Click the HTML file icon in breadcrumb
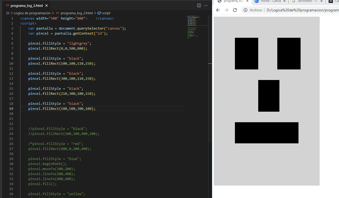This screenshot has height=198, width=339. point(57,13)
